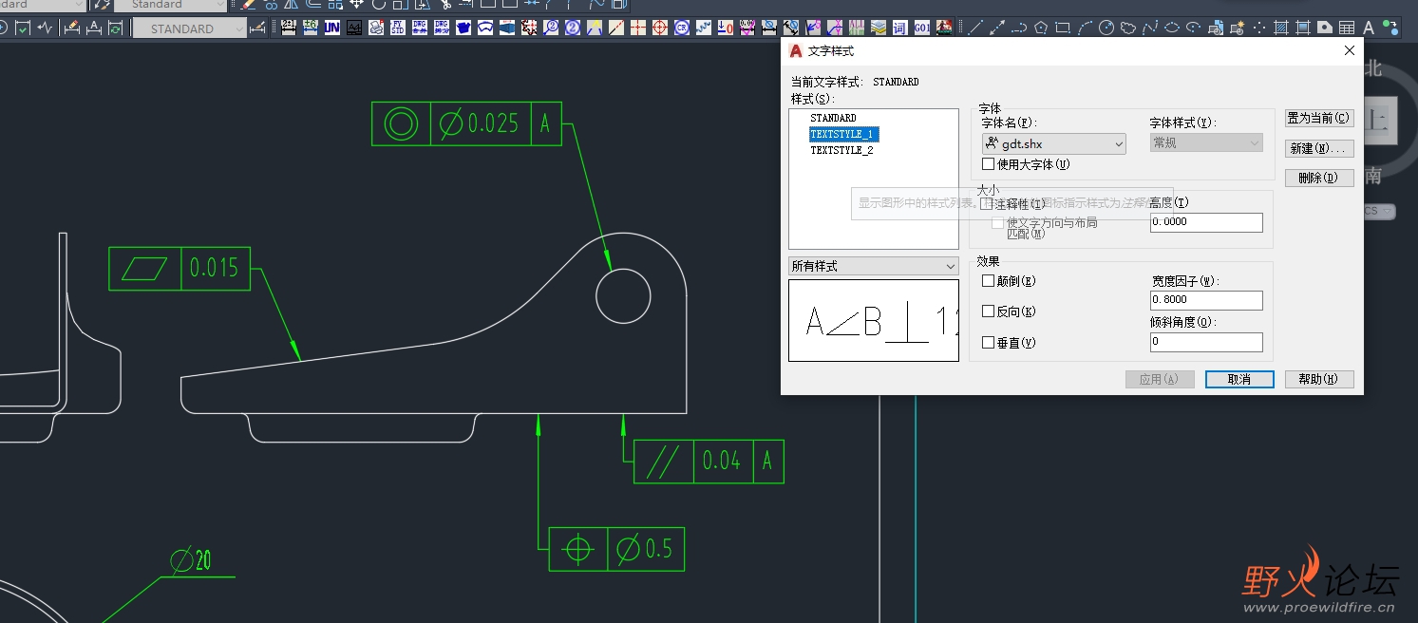
Task: Select the Polygon draw tool
Action: [1041, 28]
